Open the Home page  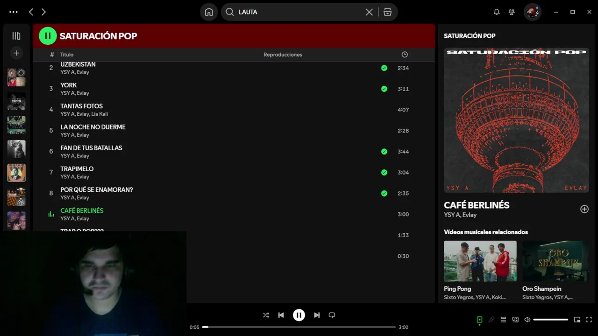coord(209,12)
